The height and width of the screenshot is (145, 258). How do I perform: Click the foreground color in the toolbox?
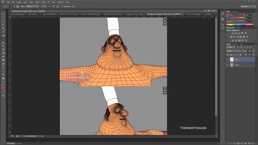(2, 87)
